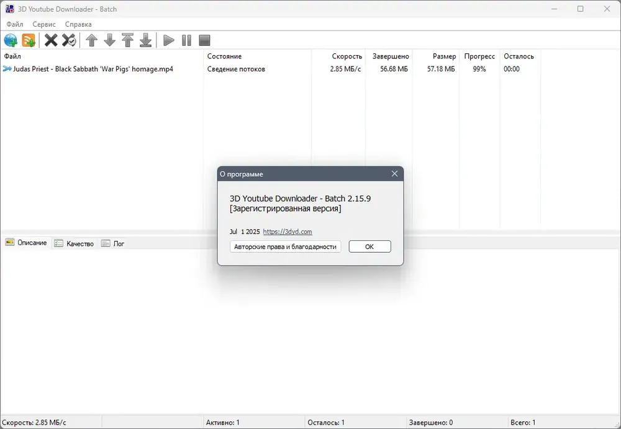This screenshot has width=621, height=429.
Task: Open the Сервис menu
Action: [44, 24]
